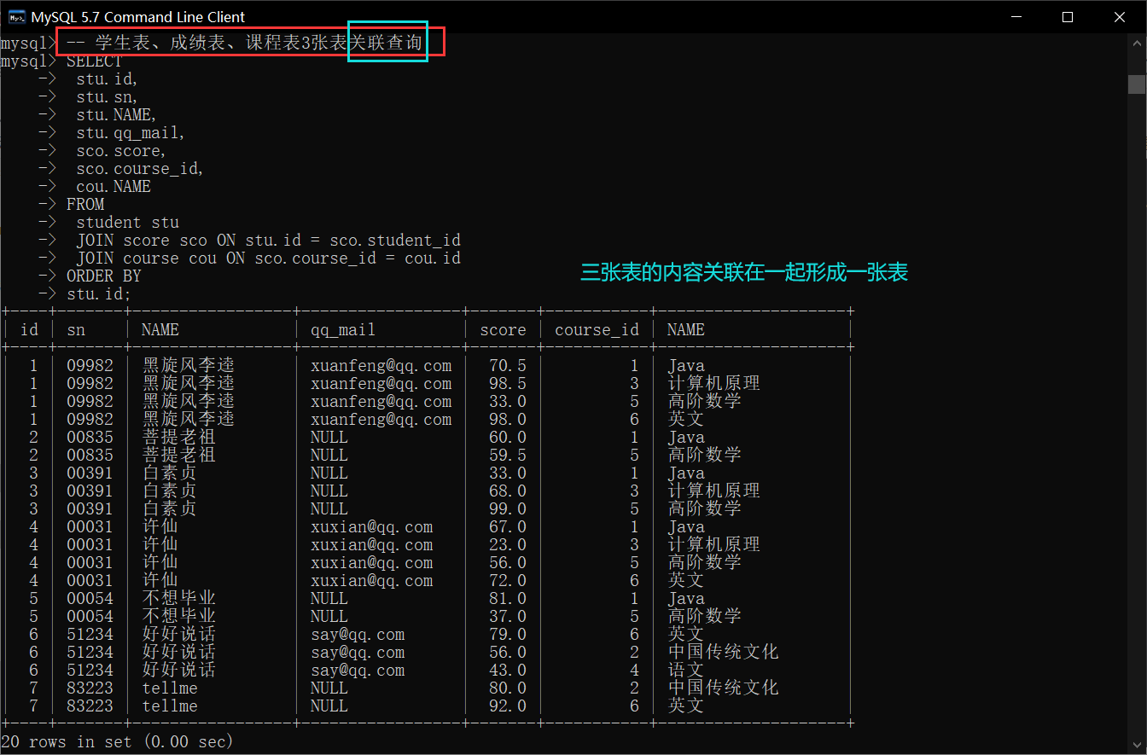This screenshot has height=755, width=1147.
Task: Click the 'stu.qq_mail,' query line
Action: pyautogui.click(x=131, y=133)
